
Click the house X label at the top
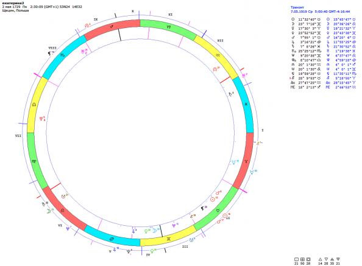click(133, 11)
